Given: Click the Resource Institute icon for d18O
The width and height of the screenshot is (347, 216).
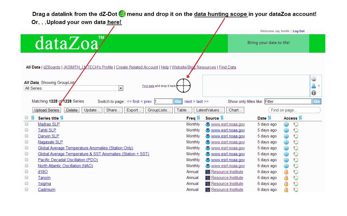Looking at the screenshot, I should coord(208,172).
